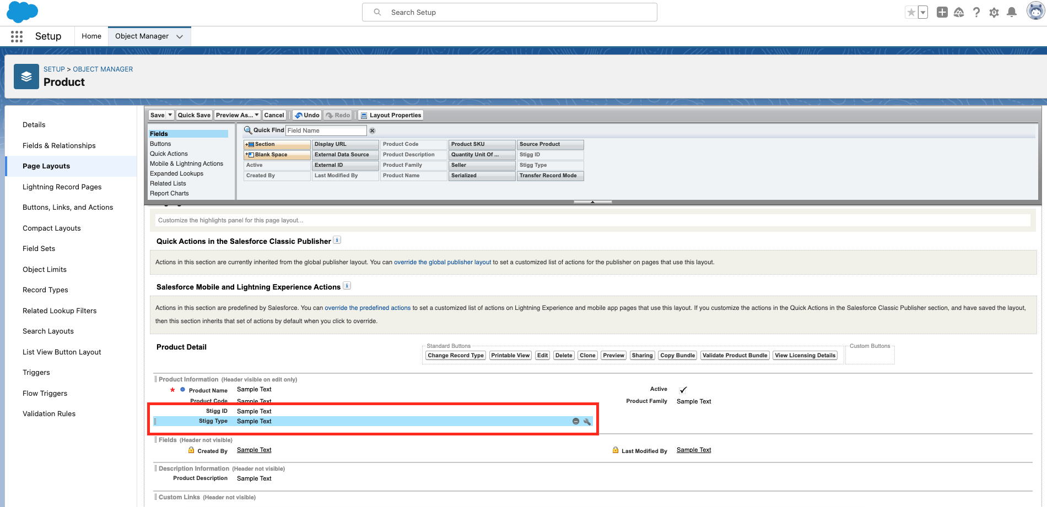This screenshot has width=1047, height=507.
Task: Open Lightning Record Pages in sidebar
Action: [x=62, y=187]
